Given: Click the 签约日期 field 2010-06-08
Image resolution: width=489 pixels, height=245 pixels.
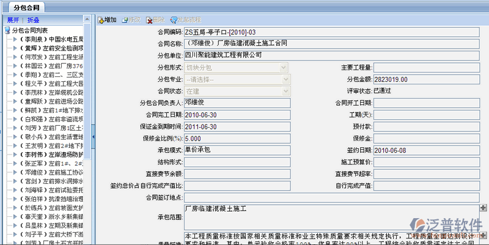Looking at the screenshot, I should pos(427,150).
